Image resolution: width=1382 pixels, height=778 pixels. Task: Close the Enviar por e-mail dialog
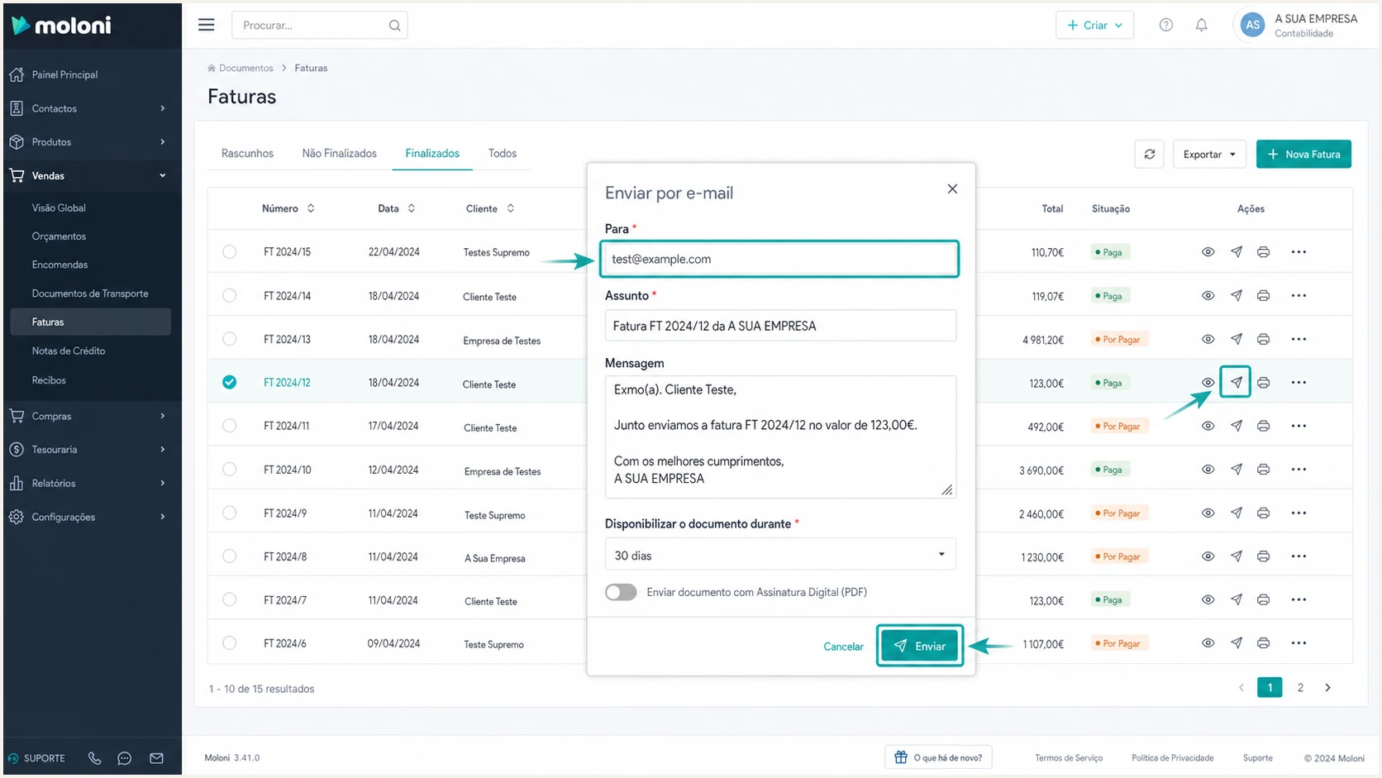952,189
